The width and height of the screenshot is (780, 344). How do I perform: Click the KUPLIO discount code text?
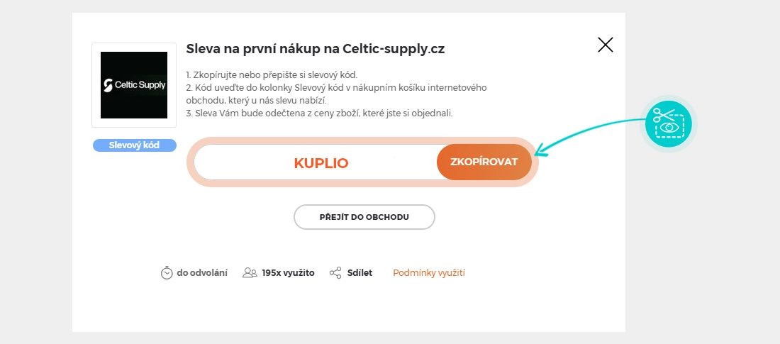point(321,162)
